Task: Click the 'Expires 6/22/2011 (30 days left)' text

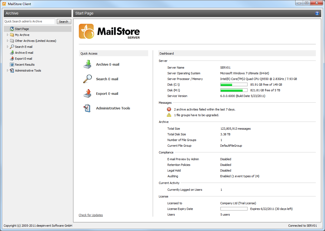Action: (271, 209)
